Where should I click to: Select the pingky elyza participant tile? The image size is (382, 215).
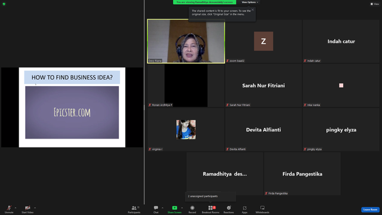tap(341, 130)
